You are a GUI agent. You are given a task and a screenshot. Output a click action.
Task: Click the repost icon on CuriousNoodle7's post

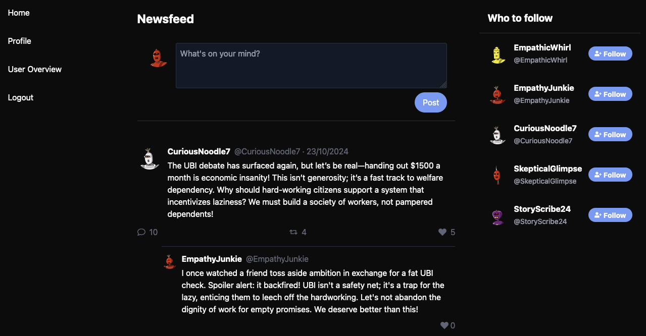[293, 232]
